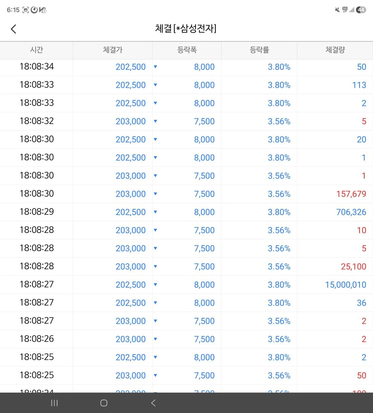Tap the Recents button in the navigation bar

pos(54,403)
